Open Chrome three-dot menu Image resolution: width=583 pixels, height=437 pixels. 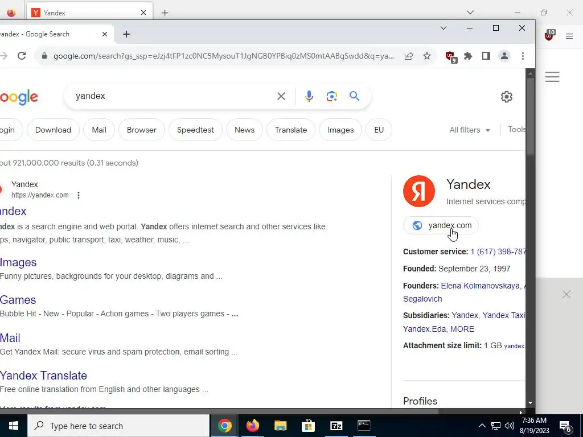point(523,56)
